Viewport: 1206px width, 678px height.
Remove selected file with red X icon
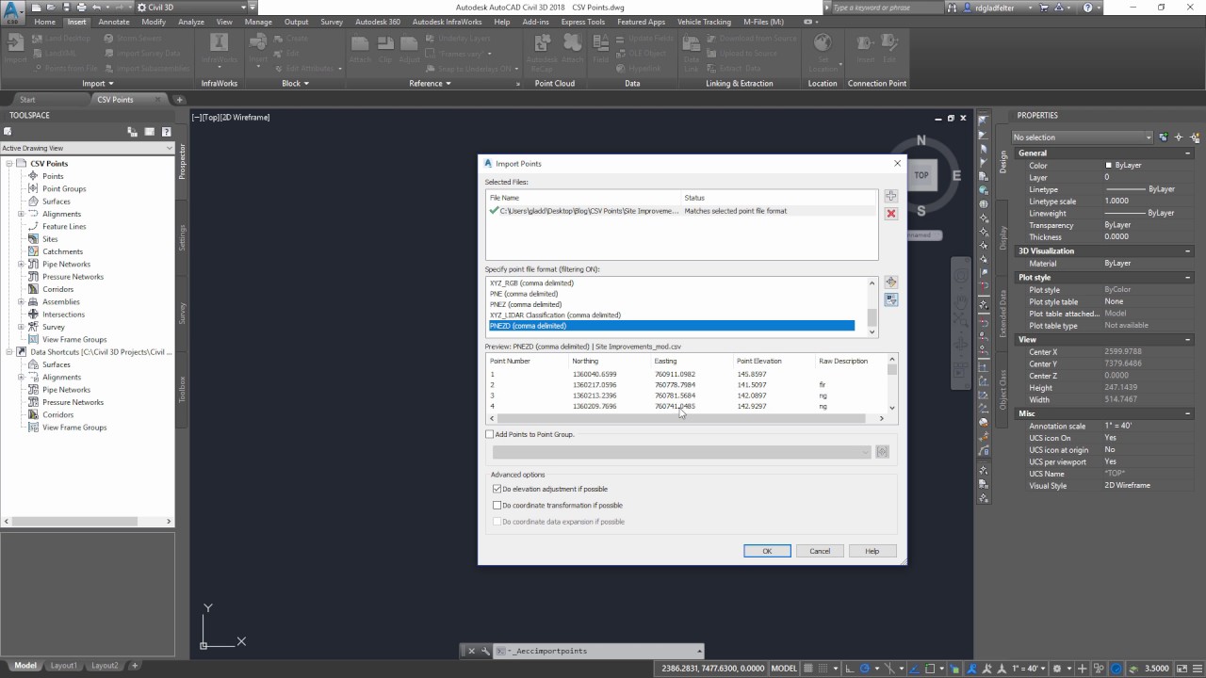pos(890,214)
